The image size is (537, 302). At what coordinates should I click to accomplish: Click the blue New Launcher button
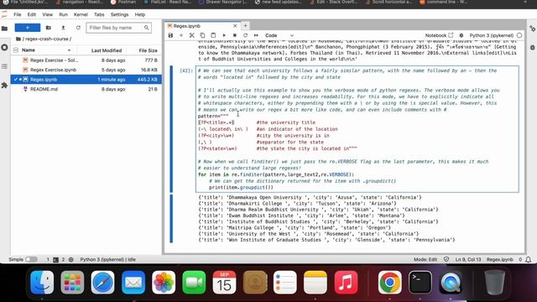click(28, 28)
